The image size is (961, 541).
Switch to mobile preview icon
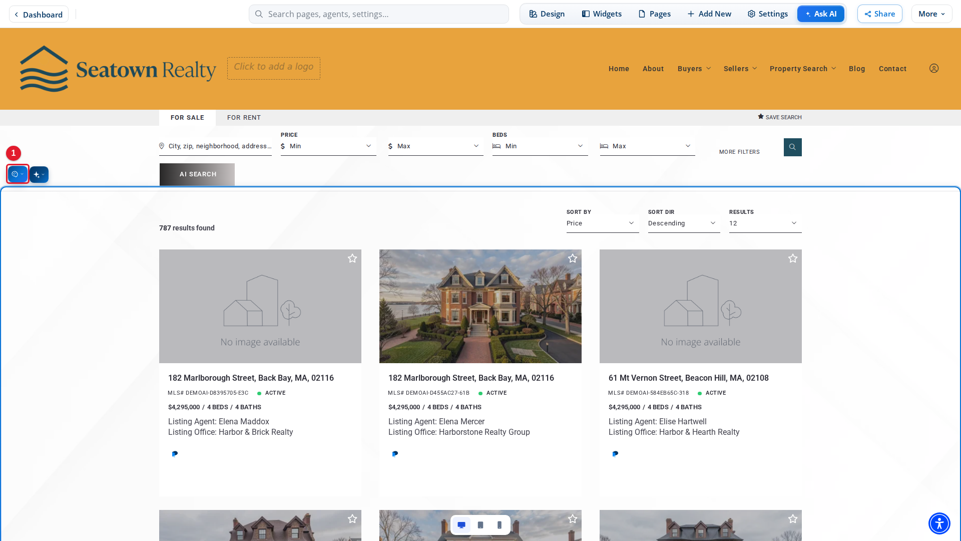click(500, 525)
